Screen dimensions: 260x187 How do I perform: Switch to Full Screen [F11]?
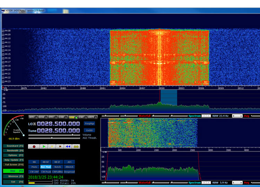(x=14, y=164)
